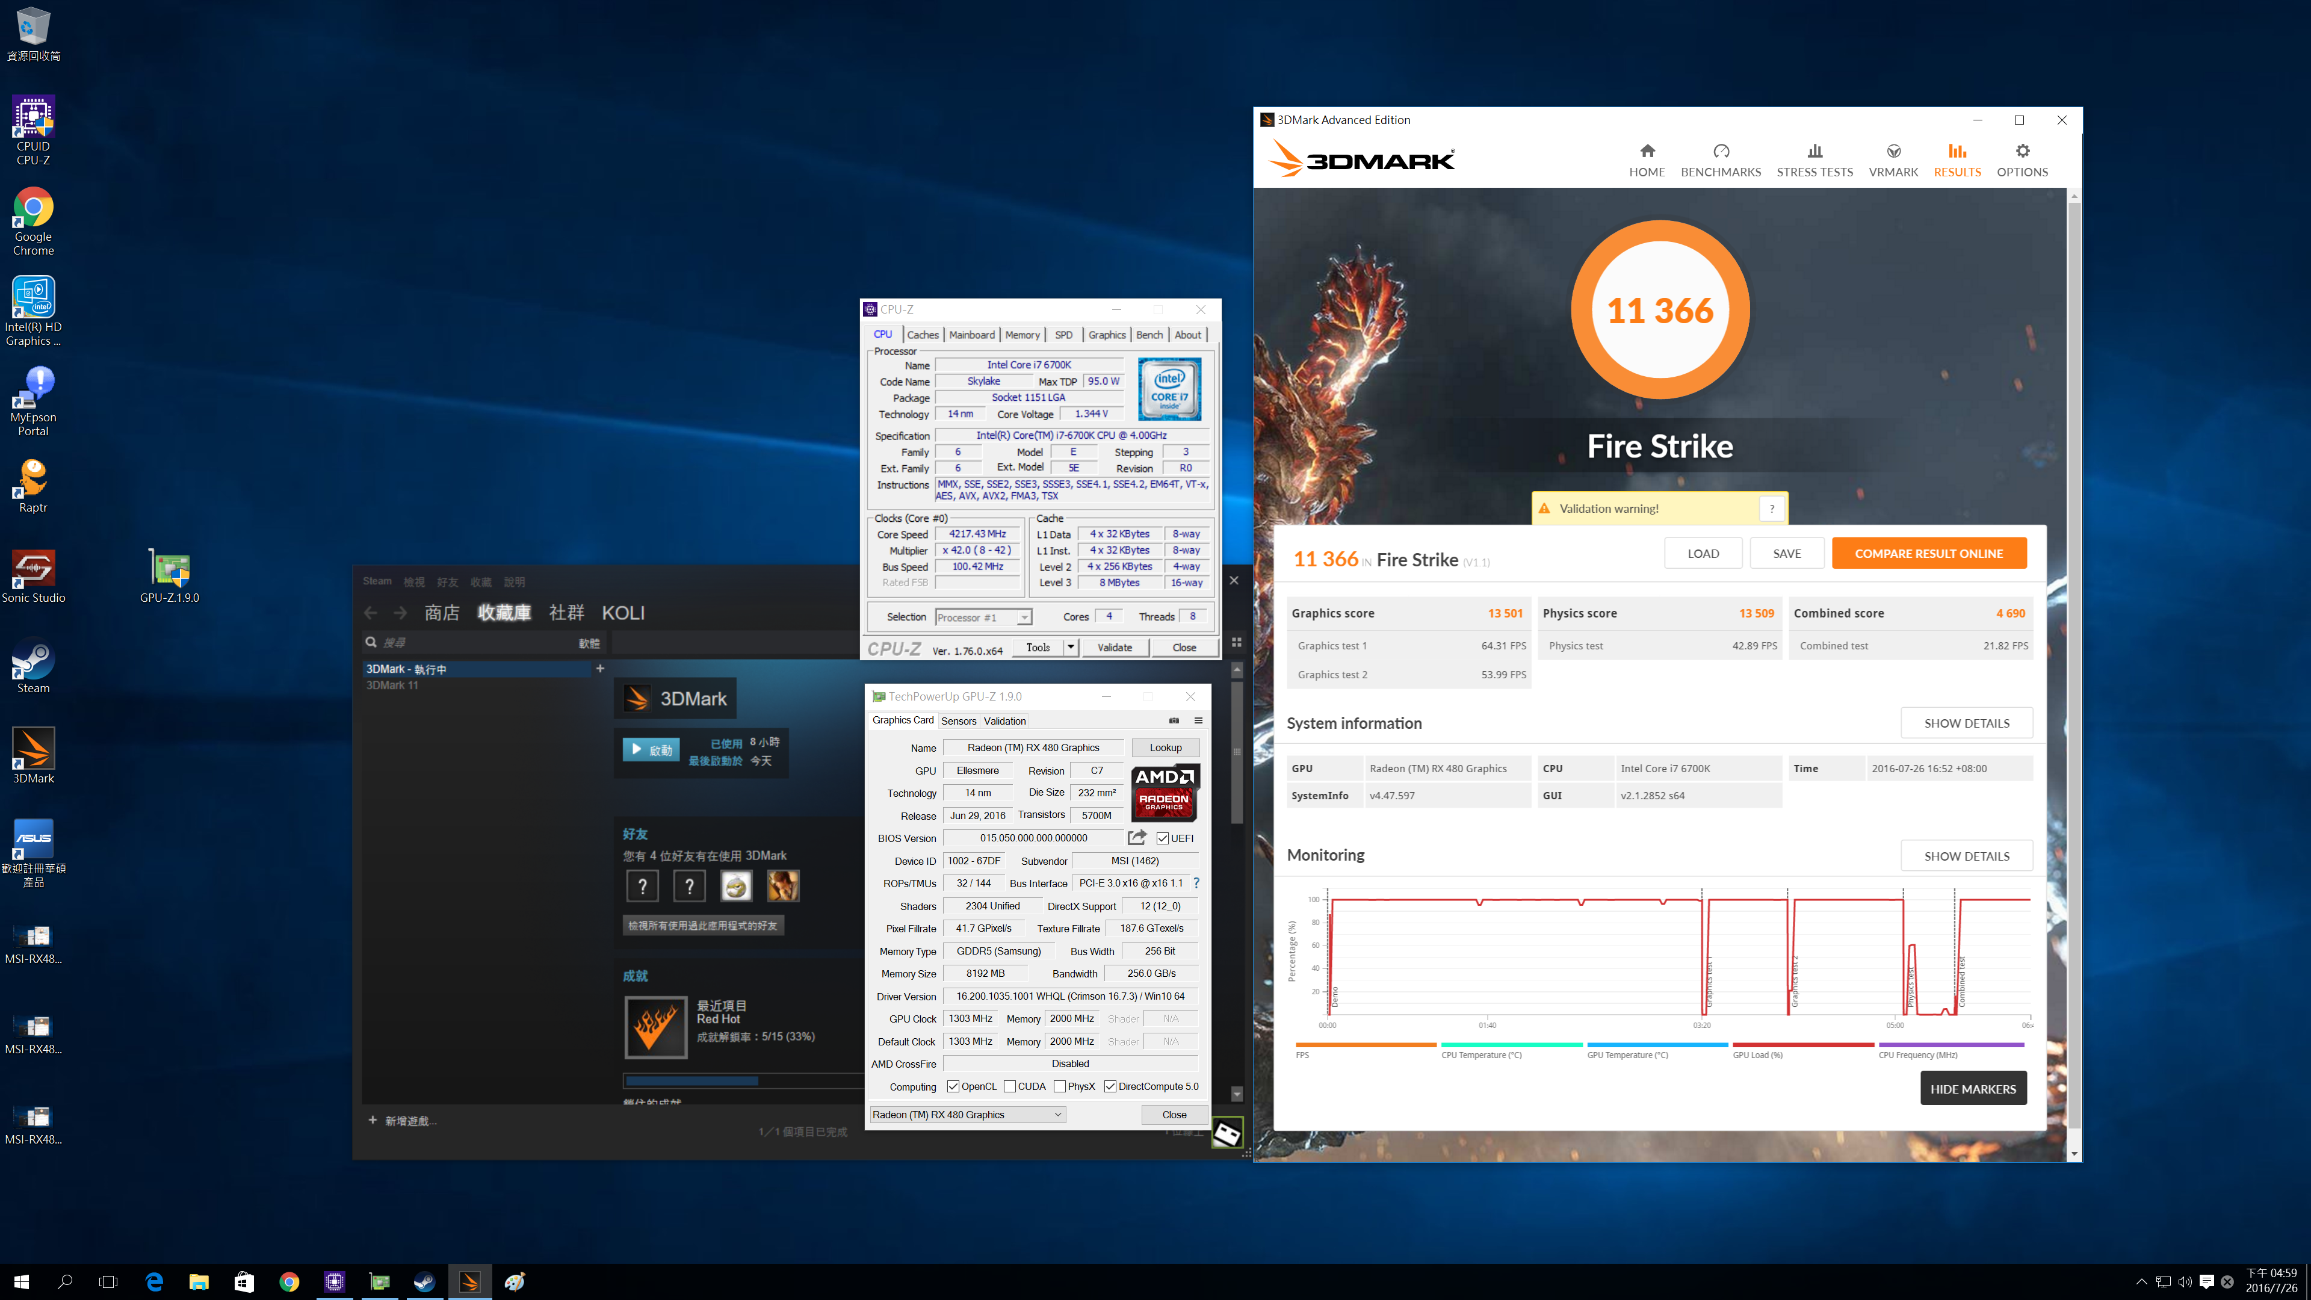Open Raptr desktop shortcut
The height and width of the screenshot is (1300, 2311).
[33, 487]
